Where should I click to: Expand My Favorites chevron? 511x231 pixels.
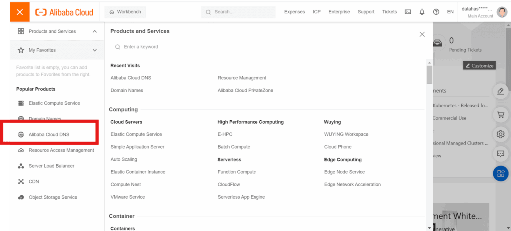95,50
